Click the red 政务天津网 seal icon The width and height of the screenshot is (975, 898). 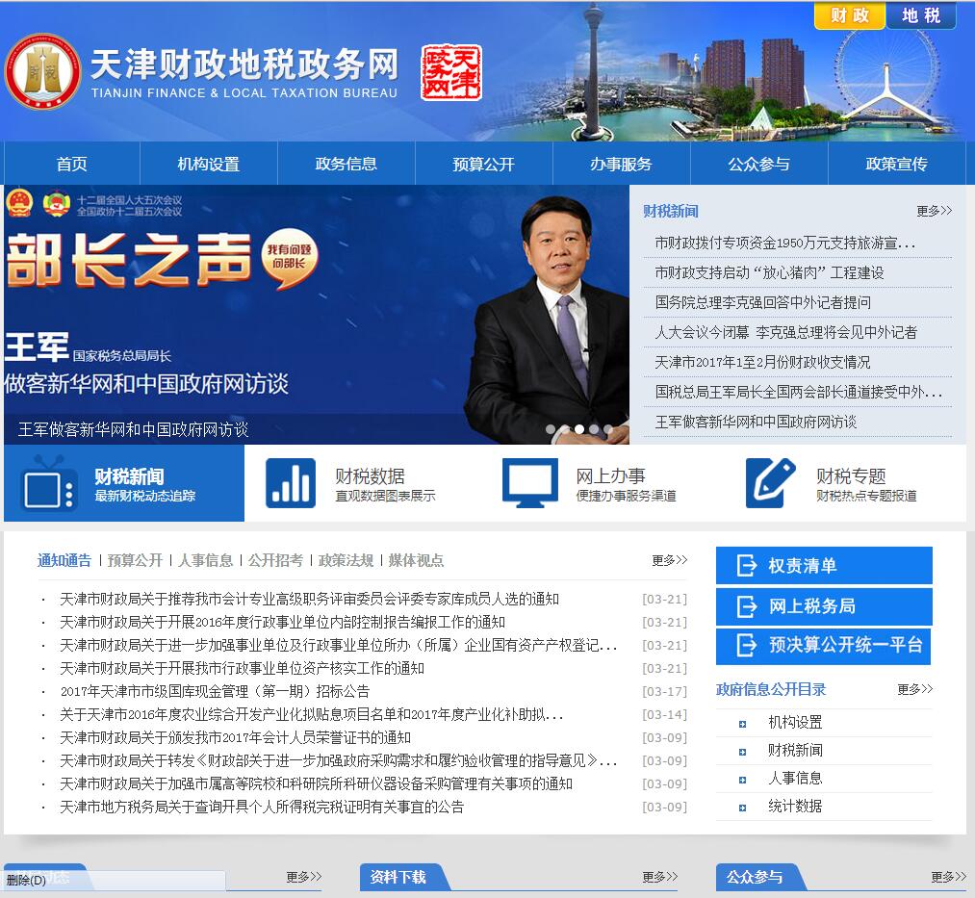[x=451, y=72]
